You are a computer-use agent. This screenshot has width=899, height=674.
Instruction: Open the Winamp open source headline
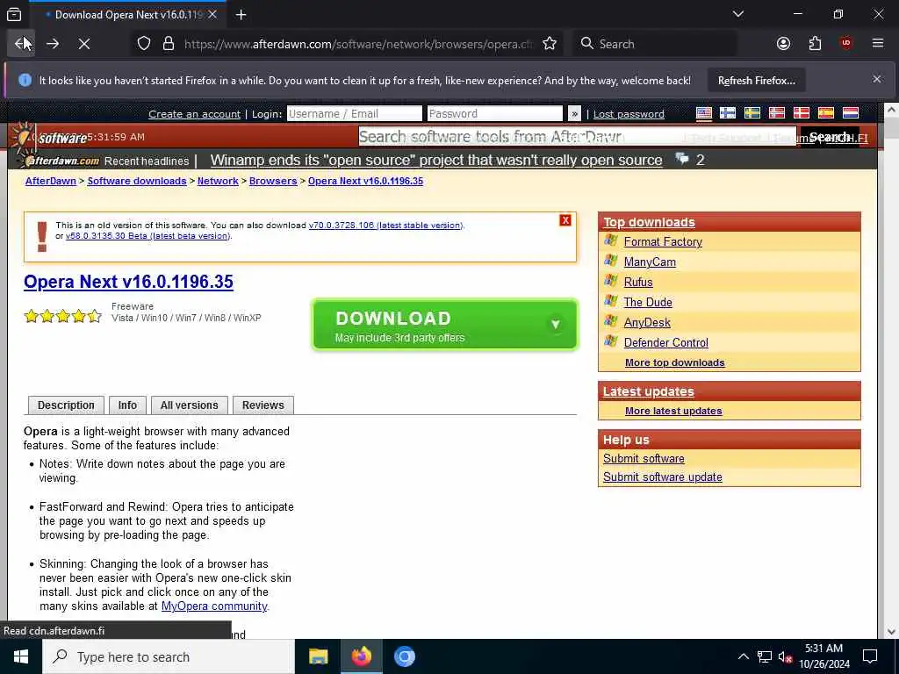435,160
